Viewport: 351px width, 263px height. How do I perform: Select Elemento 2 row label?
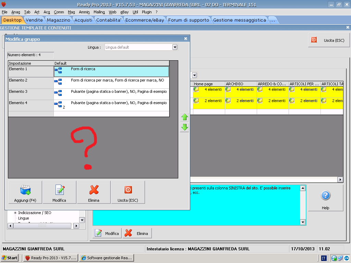31,83
